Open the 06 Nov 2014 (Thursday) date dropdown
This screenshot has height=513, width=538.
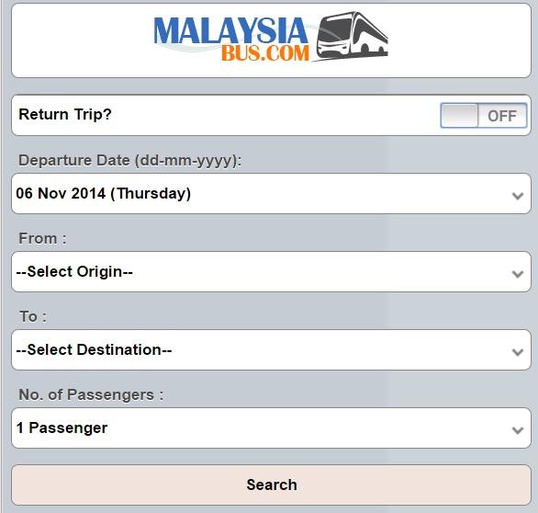271,193
